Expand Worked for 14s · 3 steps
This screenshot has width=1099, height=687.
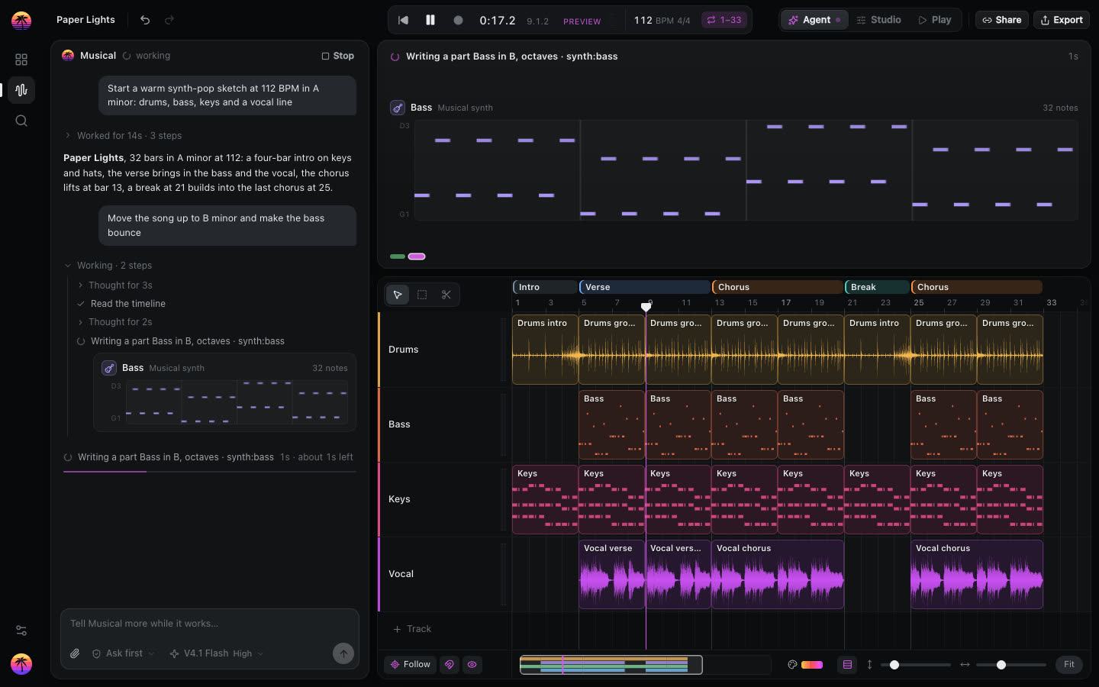coord(123,136)
